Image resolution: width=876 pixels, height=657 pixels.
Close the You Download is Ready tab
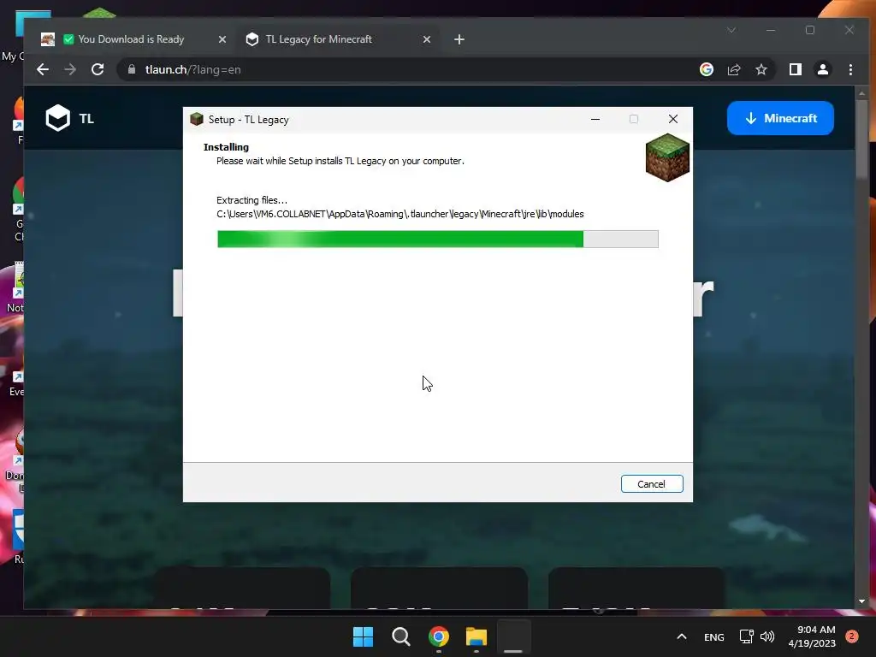click(222, 39)
